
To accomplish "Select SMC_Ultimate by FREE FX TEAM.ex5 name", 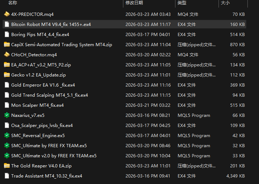I will (49, 146).
